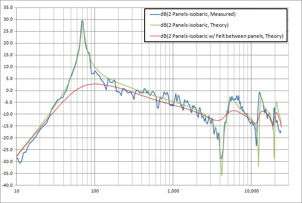The image size is (302, 203).
Task: Click the 10.0 y-axis label
Action: point(8,67)
